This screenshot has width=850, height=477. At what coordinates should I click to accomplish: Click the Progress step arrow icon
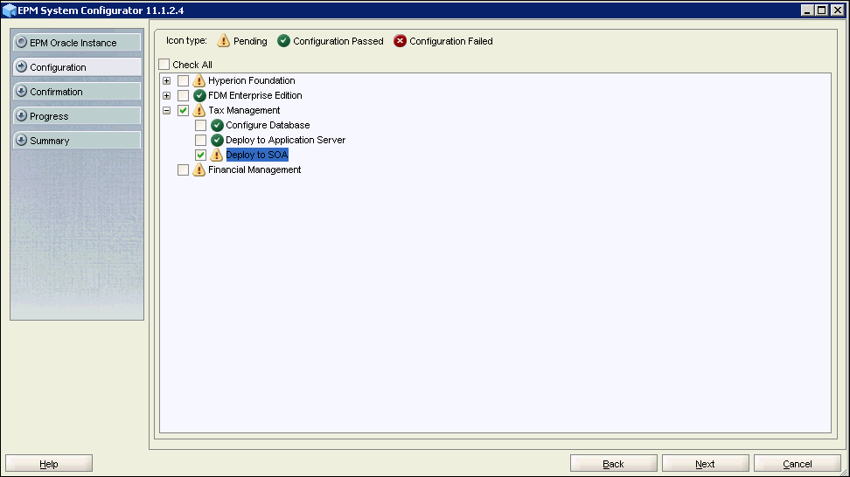pos(22,115)
